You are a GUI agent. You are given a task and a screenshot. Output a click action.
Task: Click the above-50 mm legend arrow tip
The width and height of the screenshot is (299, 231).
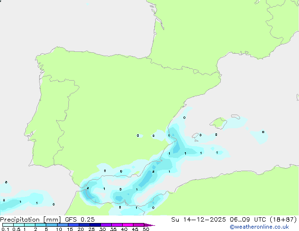(149, 225)
